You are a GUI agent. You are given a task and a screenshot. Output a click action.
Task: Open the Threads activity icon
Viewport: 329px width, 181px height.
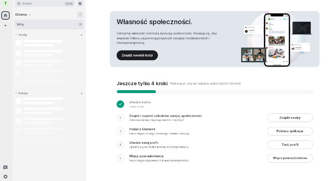pos(5,167)
